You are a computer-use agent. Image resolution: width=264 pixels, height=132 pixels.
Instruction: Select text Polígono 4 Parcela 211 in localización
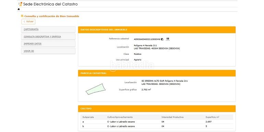[145, 45]
